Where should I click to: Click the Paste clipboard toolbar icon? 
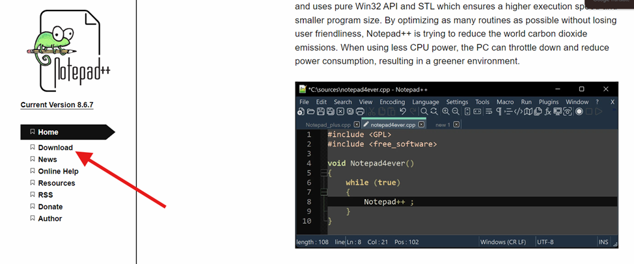coord(391,112)
